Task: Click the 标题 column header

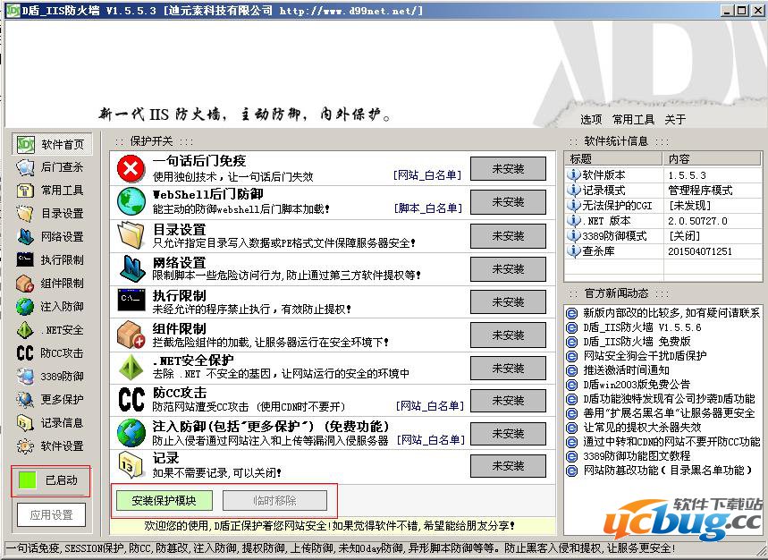Action: tap(613, 158)
